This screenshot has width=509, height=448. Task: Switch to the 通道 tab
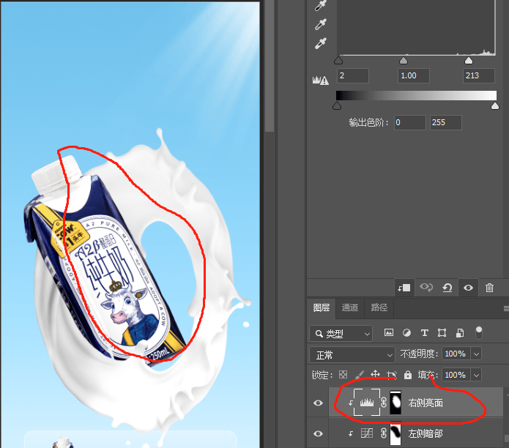[350, 307]
